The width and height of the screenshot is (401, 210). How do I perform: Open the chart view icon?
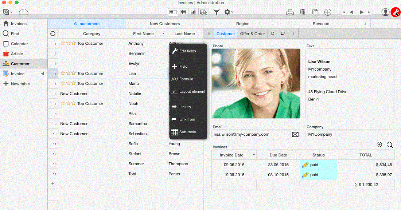(x=193, y=12)
